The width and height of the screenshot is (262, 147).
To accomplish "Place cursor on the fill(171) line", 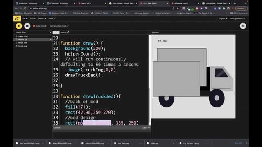I will click(x=77, y=107).
